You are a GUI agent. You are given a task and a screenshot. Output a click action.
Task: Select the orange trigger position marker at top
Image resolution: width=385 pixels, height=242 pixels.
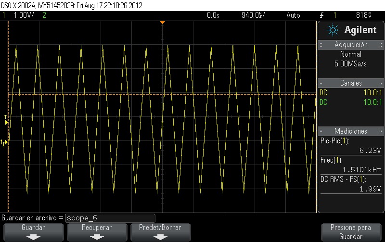click(162, 22)
